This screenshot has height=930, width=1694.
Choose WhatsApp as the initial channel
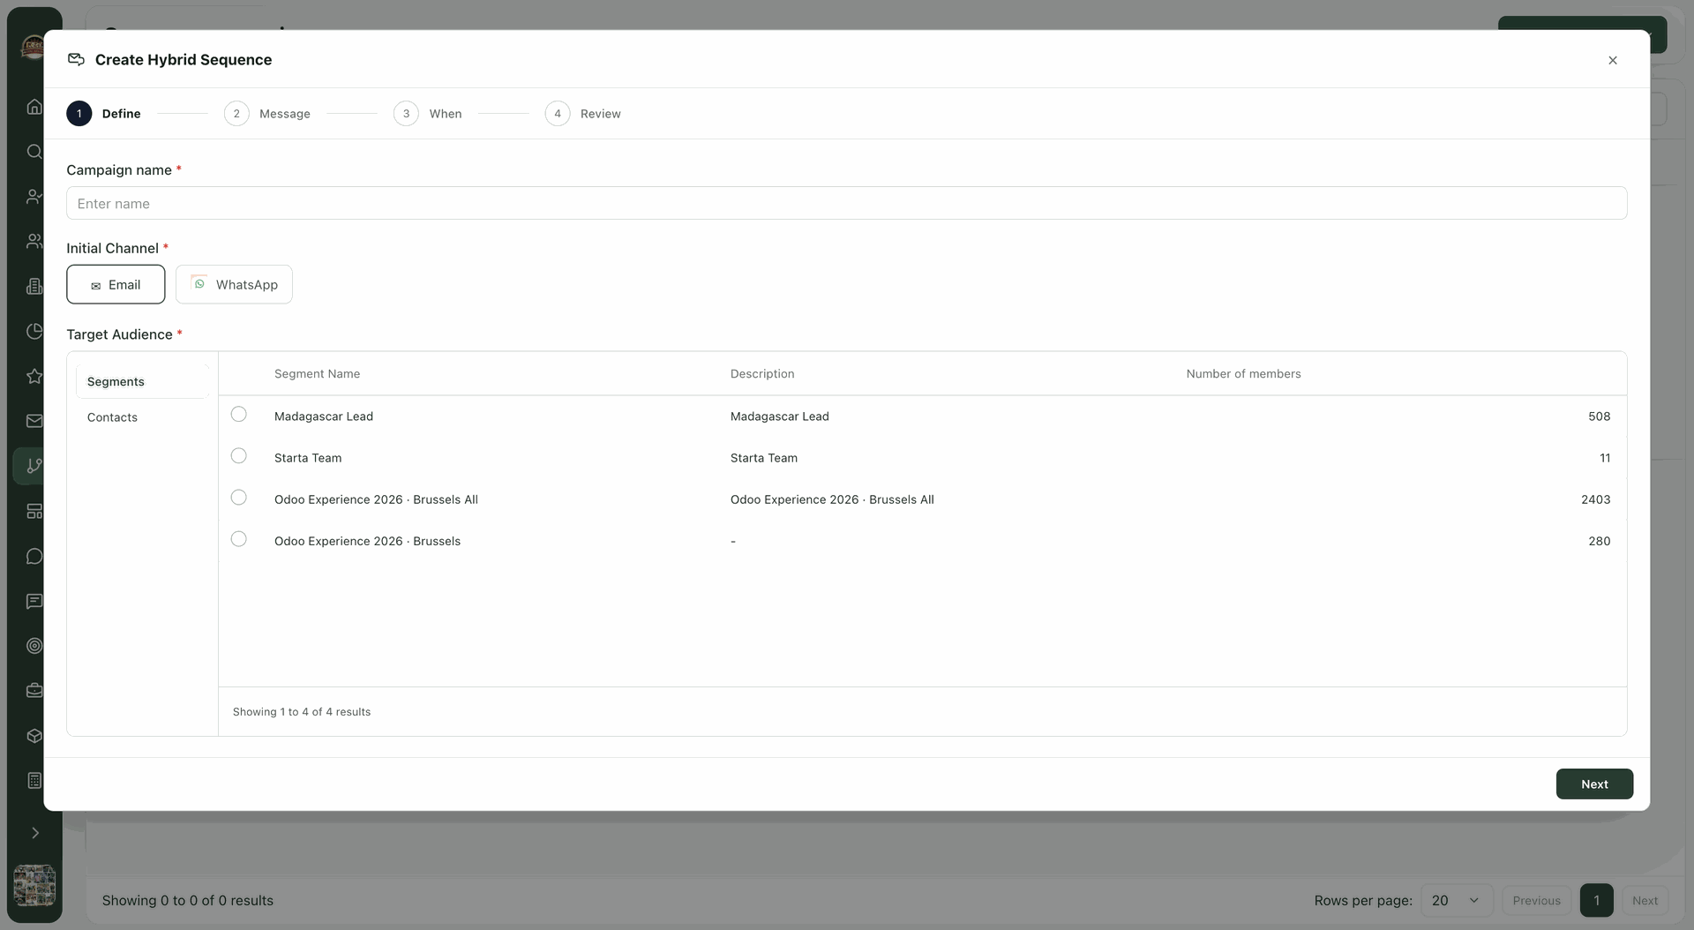[234, 284]
